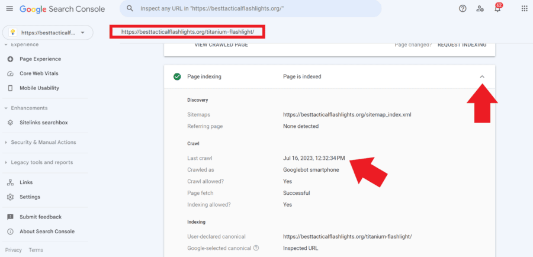533x257 pixels.
Task: Click 'Googlebot smartphone' value
Action: pos(311,169)
